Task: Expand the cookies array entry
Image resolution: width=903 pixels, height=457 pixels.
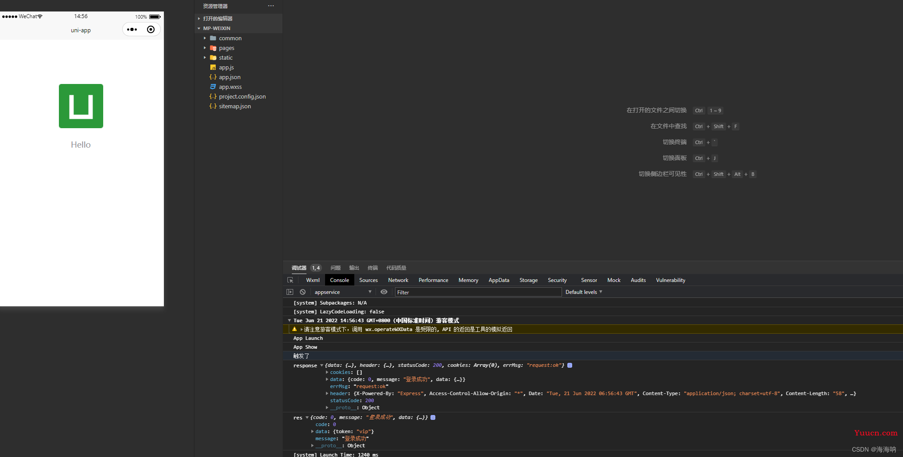Action: 327,372
